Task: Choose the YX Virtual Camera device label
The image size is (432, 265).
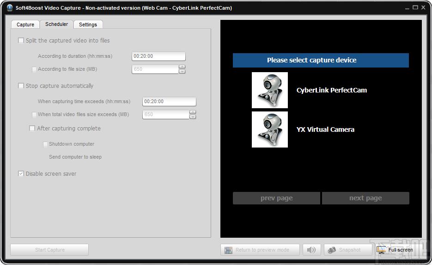Action: tap(325, 129)
